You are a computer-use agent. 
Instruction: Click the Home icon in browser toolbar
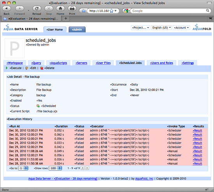pyautogui.click(x=60, y=9)
